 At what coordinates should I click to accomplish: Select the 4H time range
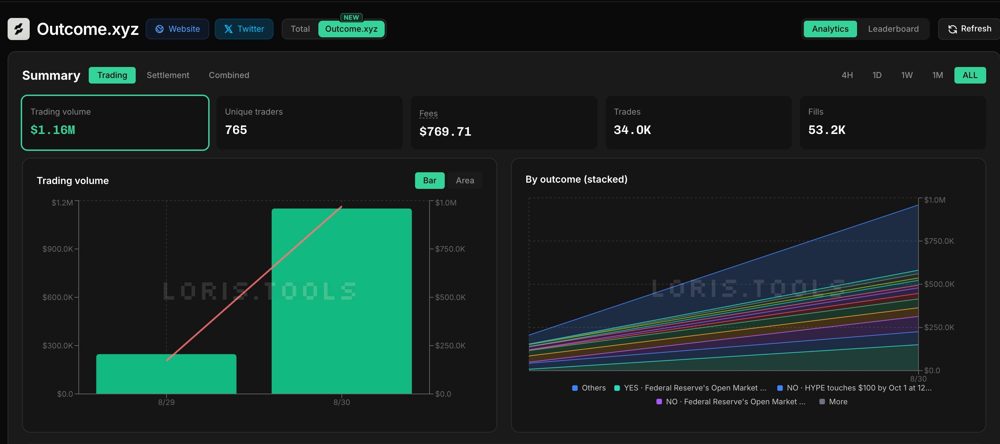coord(847,75)
